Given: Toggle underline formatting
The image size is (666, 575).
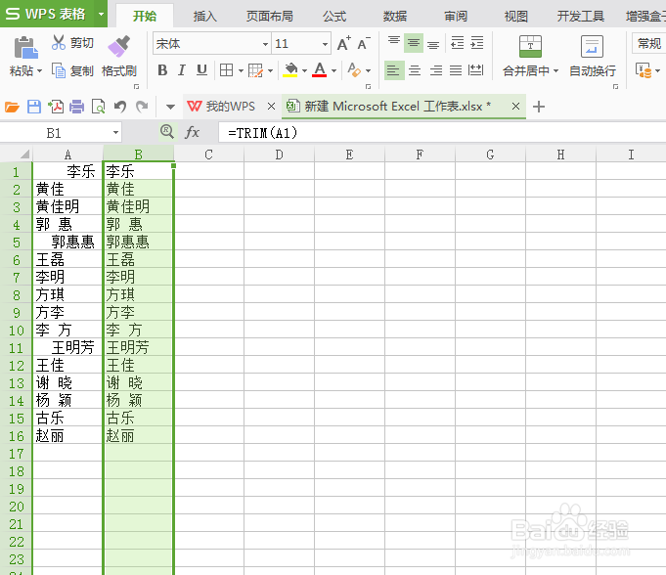Looking at the screenshot, I should (201, 70).
